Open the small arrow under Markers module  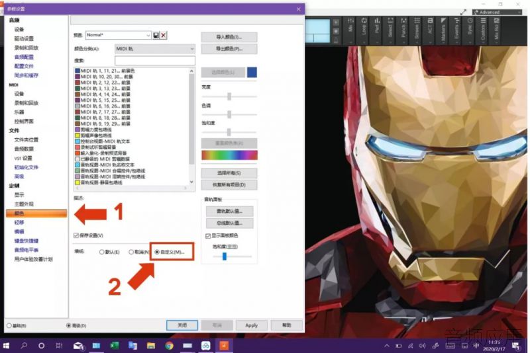pos(443,42)
